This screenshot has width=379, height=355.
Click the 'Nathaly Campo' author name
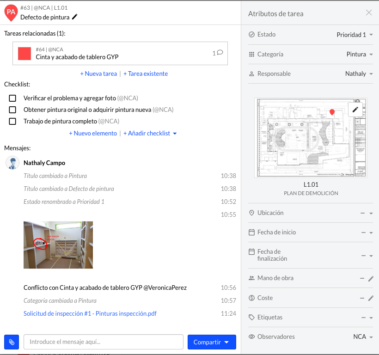[x=44, y=163]
